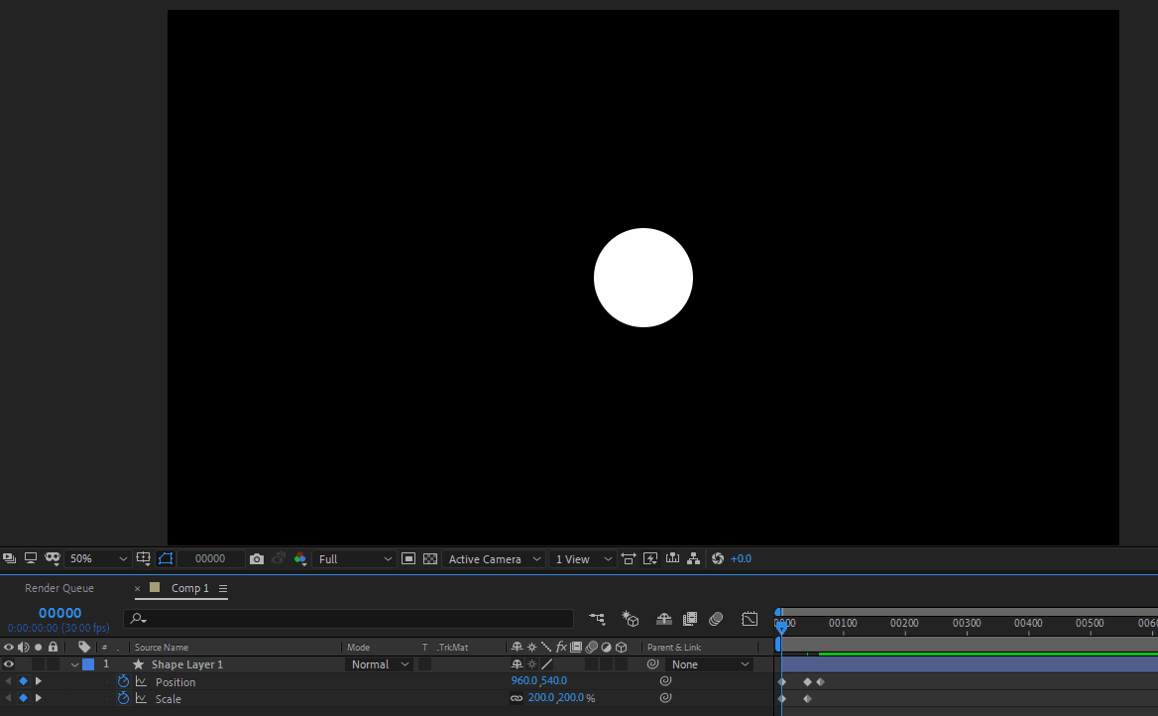Open the Timeline button in viewer
Screen dimensions: 1158x716
672,558
